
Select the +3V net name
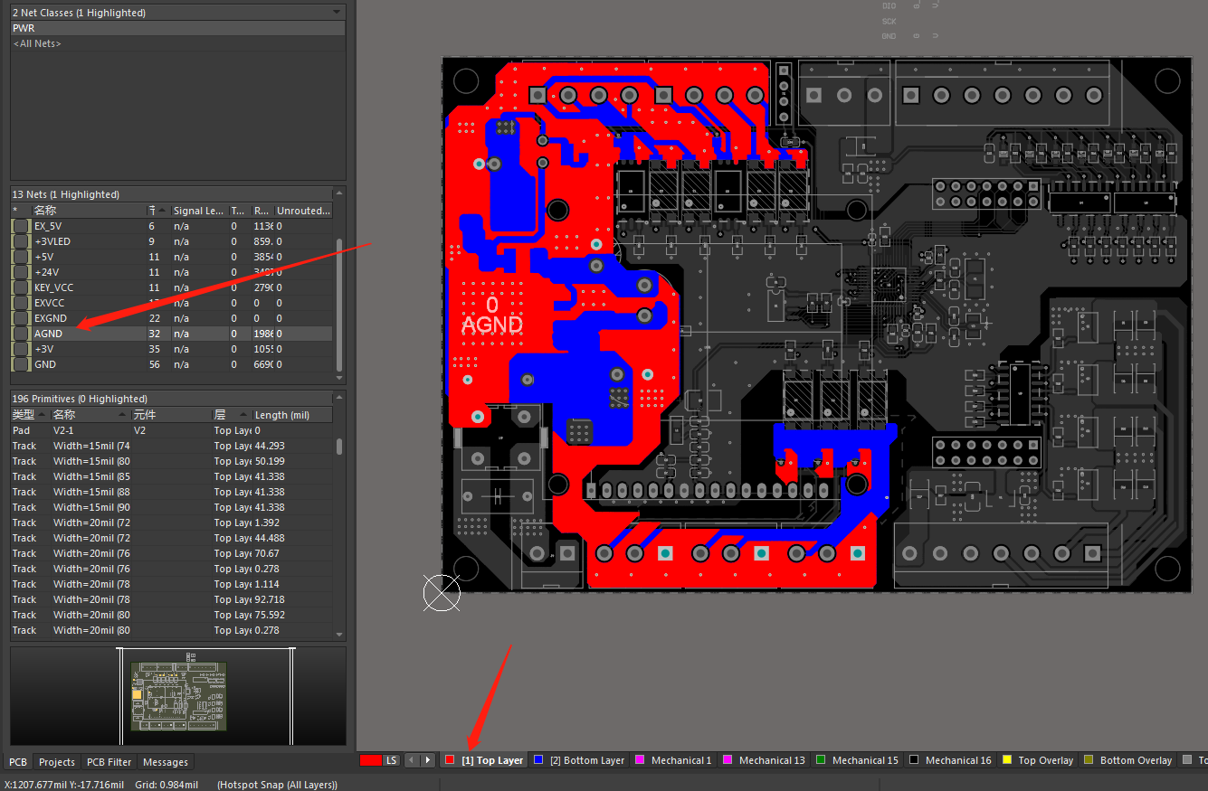pos(44,349)
